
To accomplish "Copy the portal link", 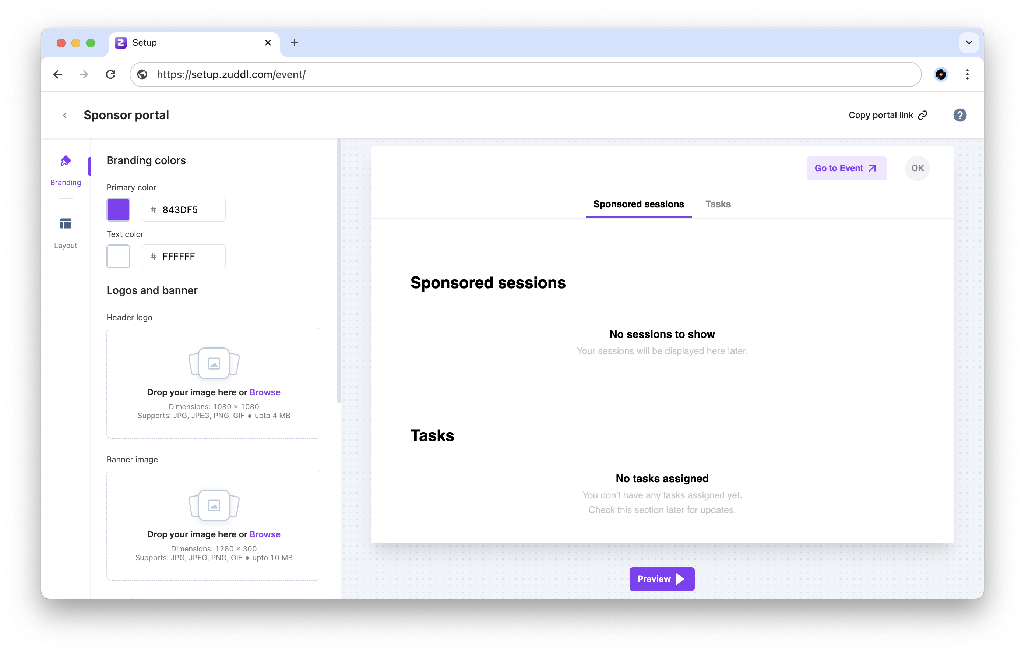I will [888, 115].
